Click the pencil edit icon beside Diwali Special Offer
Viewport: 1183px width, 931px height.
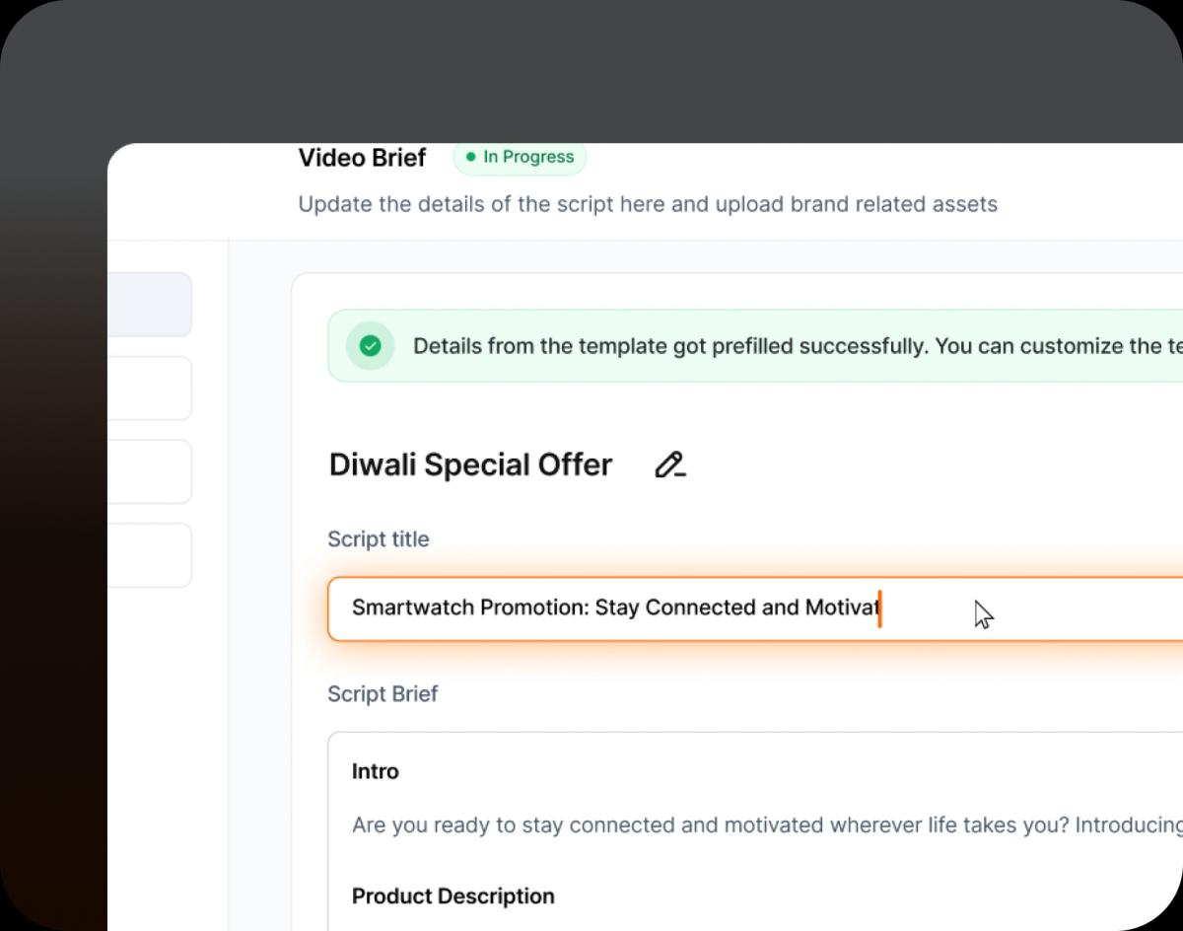[670, 465]
